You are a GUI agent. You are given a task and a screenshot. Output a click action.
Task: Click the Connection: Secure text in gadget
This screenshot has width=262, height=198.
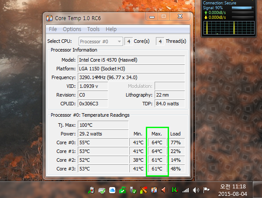pyautogui.click(x=220, y=3)
